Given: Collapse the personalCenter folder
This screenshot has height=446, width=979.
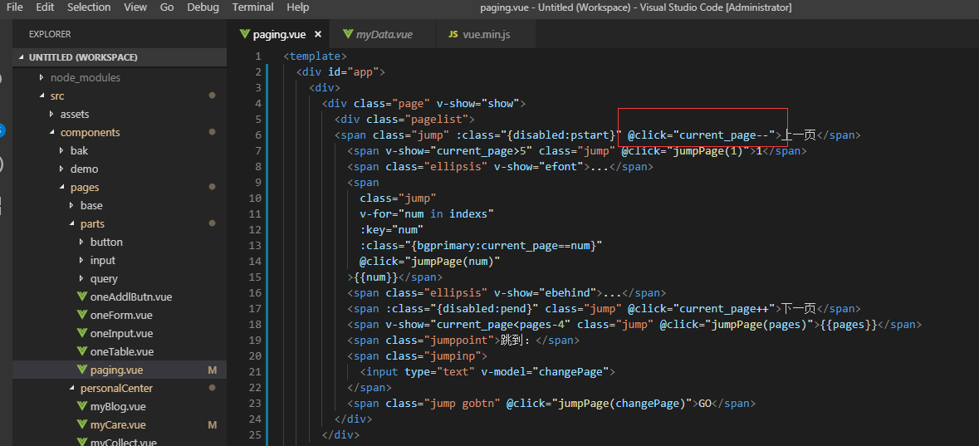Looking at the screenshot, I should coord(71,388).
